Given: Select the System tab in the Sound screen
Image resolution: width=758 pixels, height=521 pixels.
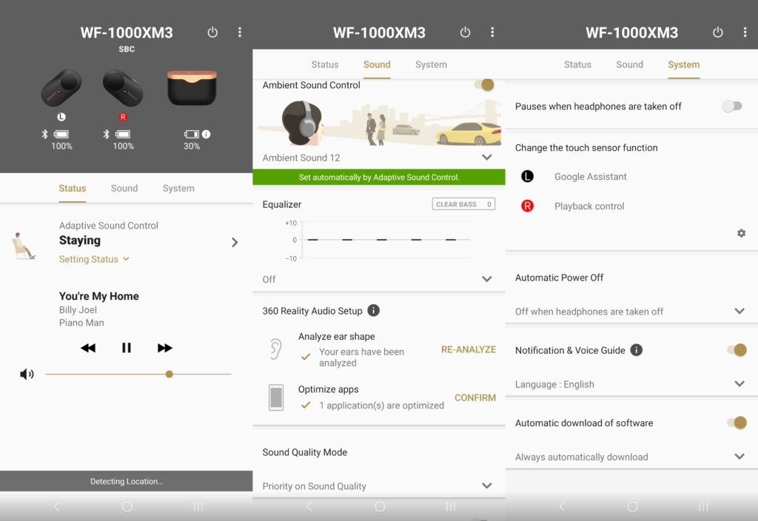Looking at the screenshot, I should coord(432,65).
